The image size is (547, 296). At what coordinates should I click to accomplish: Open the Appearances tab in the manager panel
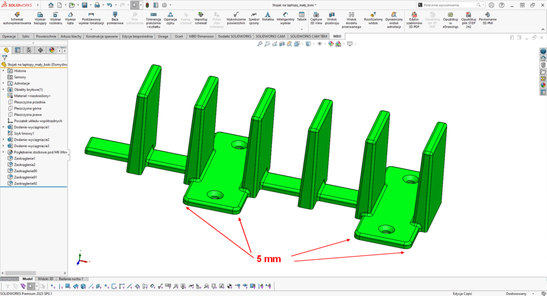point(52,50)
